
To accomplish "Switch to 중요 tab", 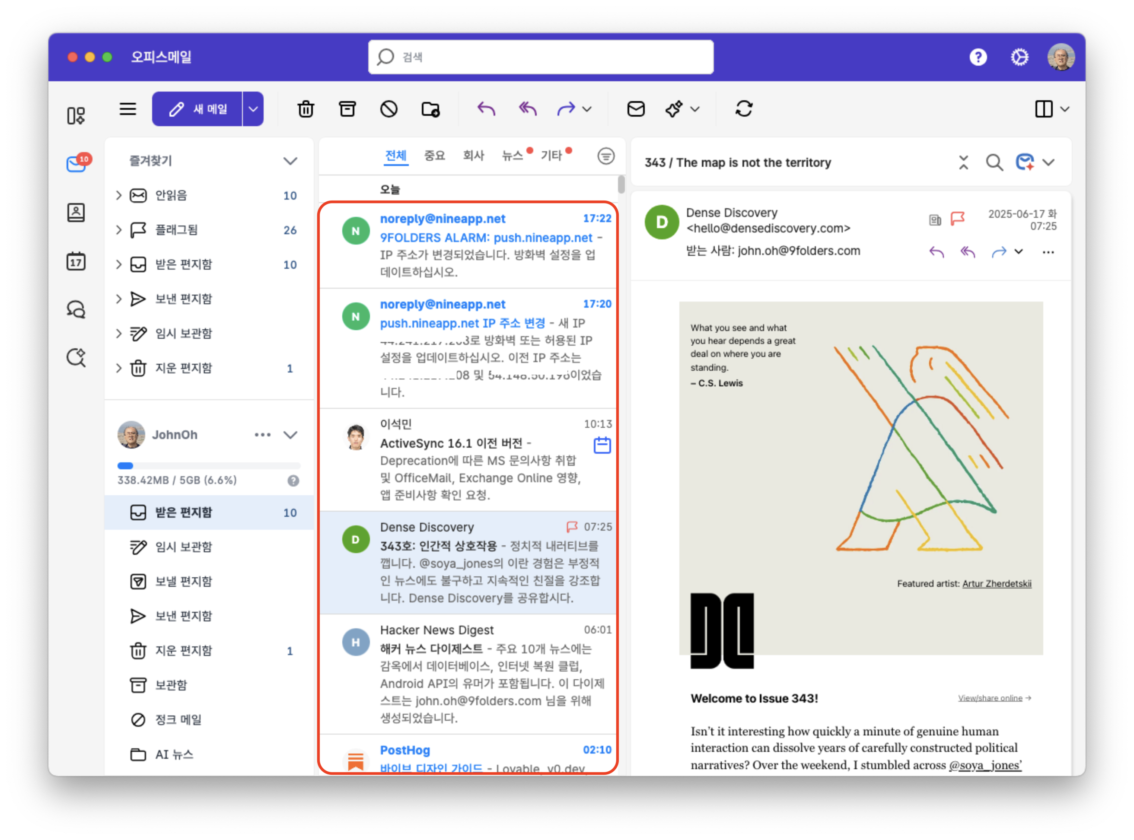I will (x=434, y=156).
